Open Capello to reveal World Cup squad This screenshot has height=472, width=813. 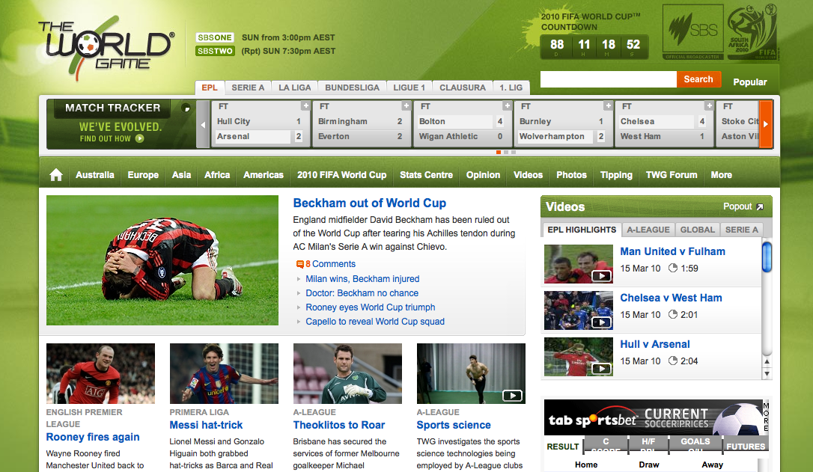pyautogui.click(x=375, y=322)
